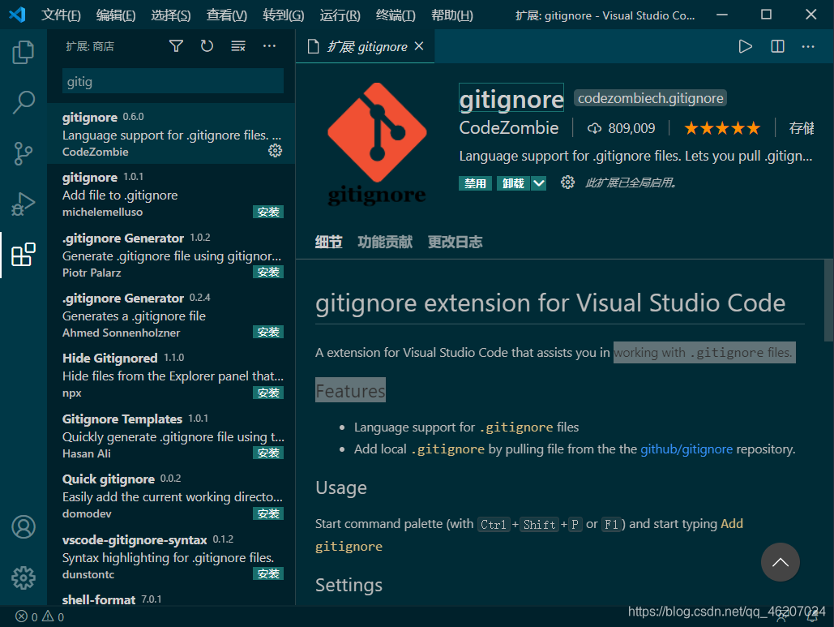Switch to the 更改日志 changelog tab
834x627 pixels.
455,243
